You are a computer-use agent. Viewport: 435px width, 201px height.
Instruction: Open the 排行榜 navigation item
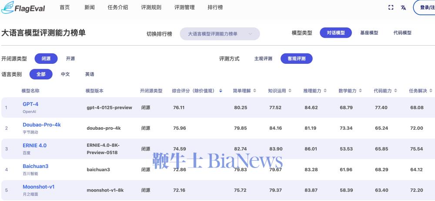point(215,7)
